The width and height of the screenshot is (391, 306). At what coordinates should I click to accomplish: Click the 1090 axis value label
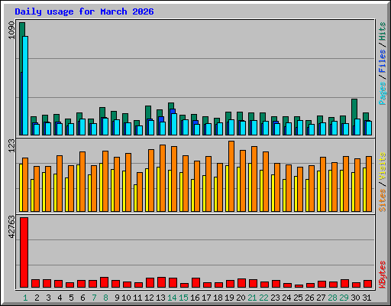pyautogui.click(x=11, y=30)
